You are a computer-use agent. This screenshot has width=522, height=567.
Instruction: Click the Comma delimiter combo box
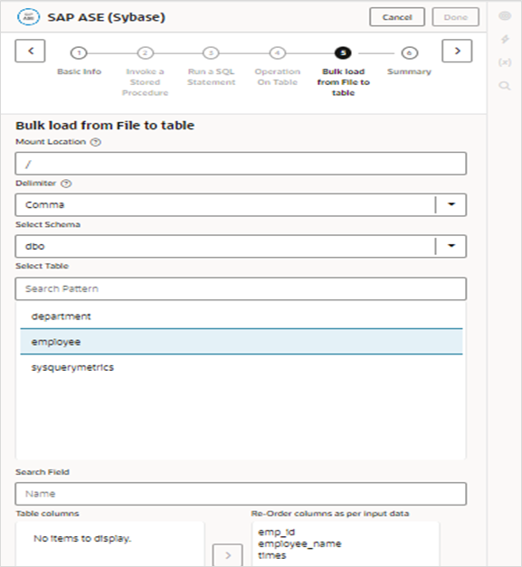click(241, 204)
